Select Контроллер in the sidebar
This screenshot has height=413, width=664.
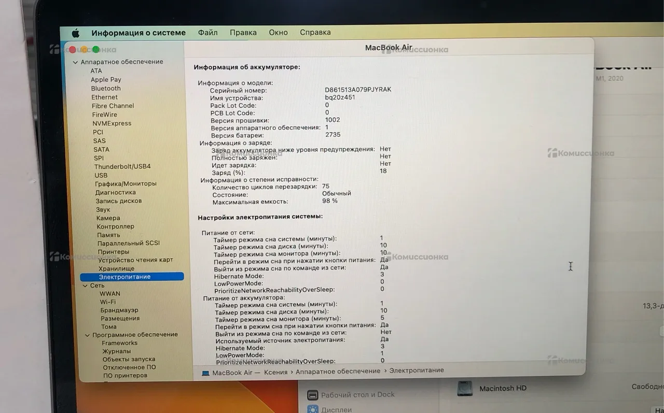click(115, 226)
